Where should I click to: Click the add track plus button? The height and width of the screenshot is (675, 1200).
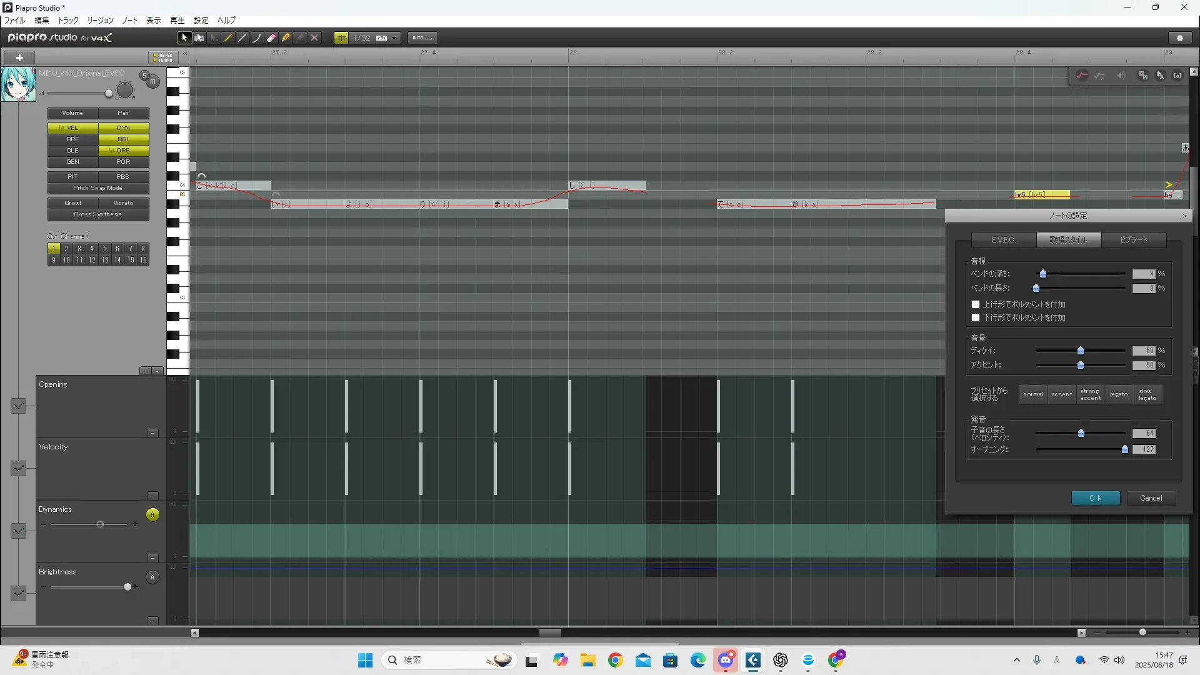[19, 57]
